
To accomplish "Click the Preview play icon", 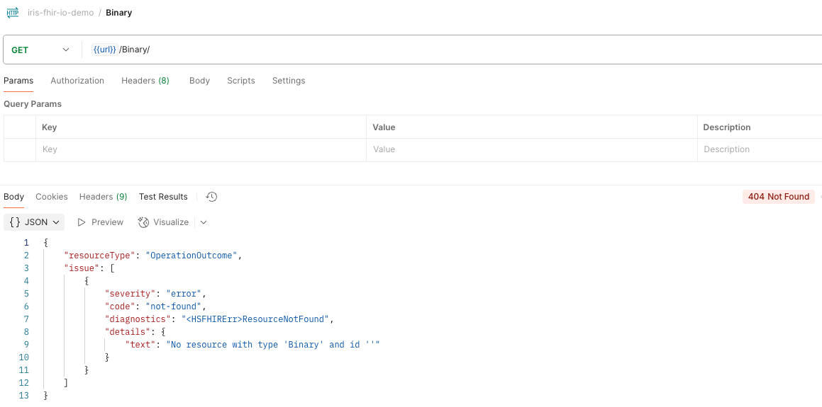I will click(x=82, y=222).
